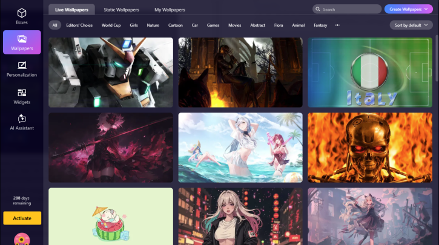Filter by Girls category

click(x=134, y=25)
